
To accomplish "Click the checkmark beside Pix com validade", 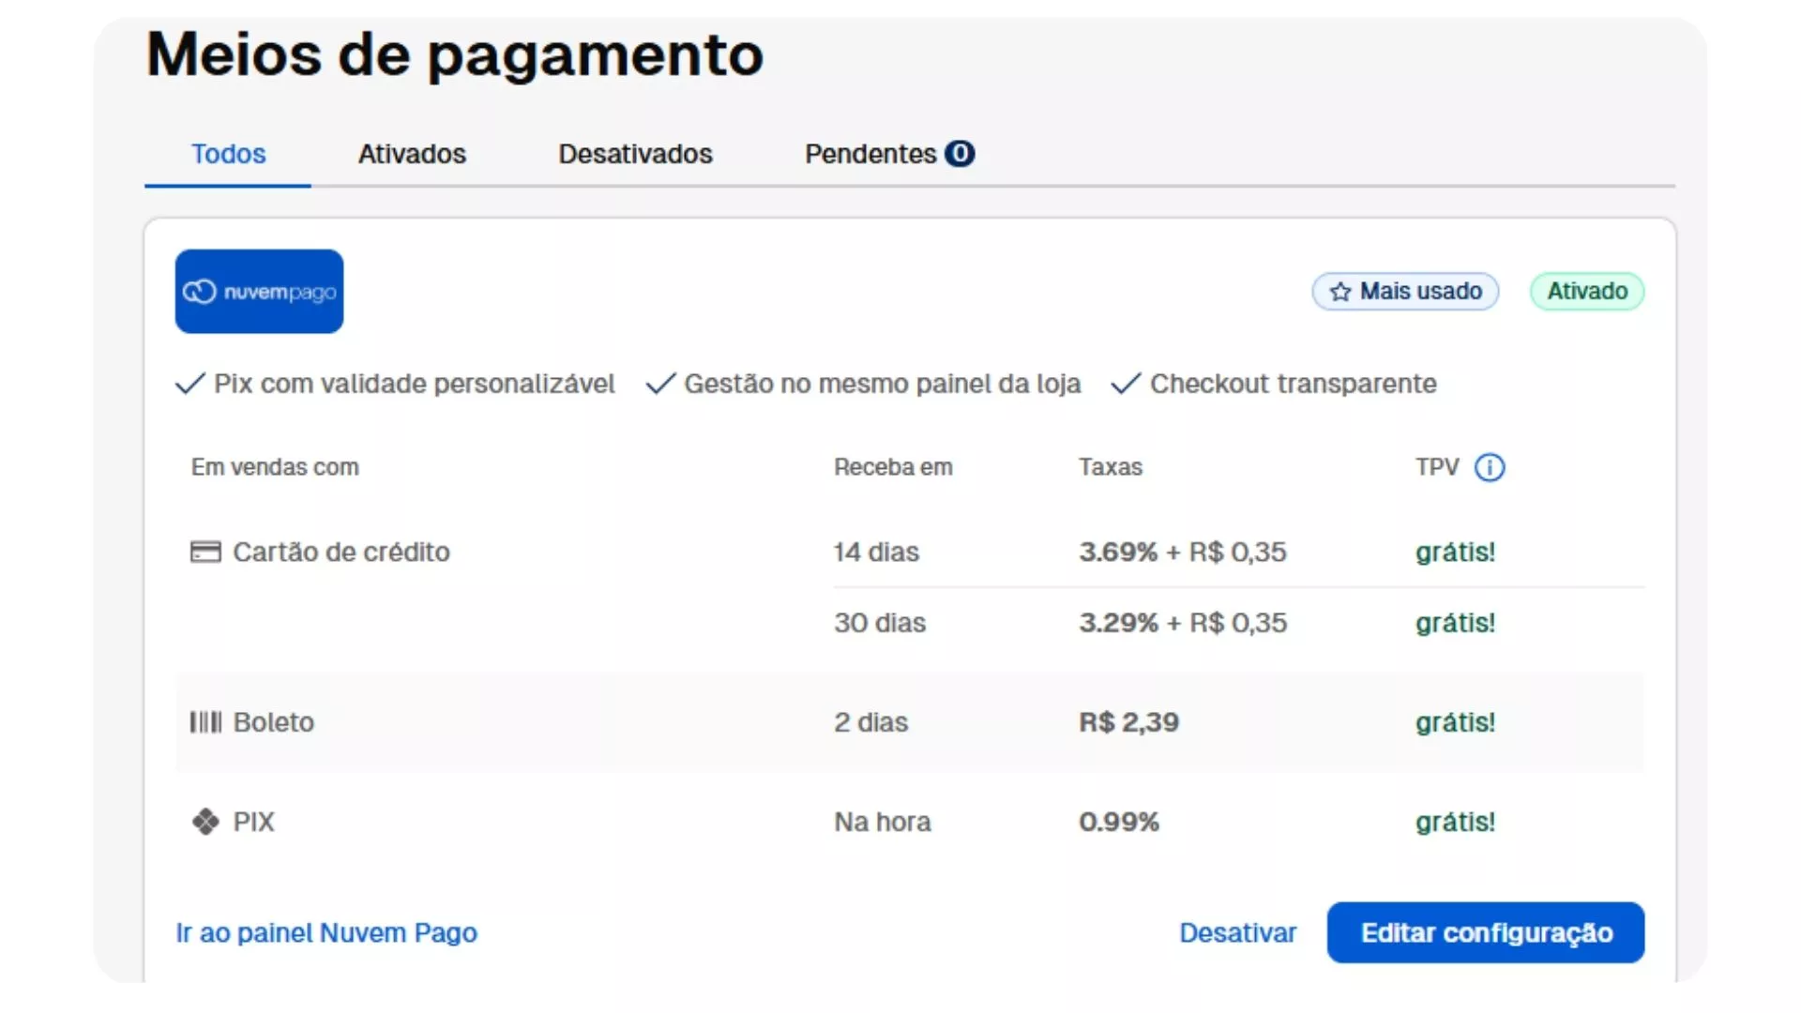I will click(190, 384).
